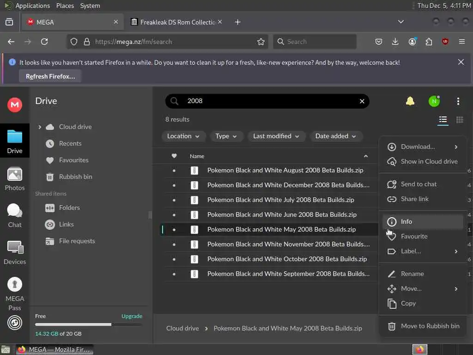The height and width of the screenshot is (355, 473).
Task: Choose Info in context menu
Action: point(423,221)
